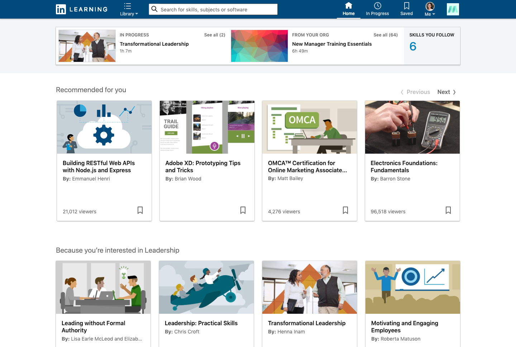Click the search magnifier icon
Viewport: 516px width, 347px height.
click(154, 9)
